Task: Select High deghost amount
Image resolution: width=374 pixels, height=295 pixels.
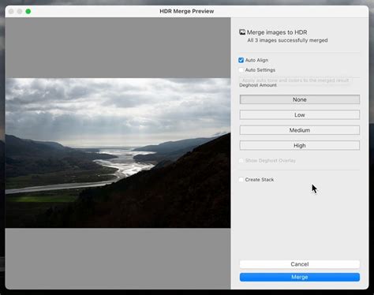Action: 300,145
